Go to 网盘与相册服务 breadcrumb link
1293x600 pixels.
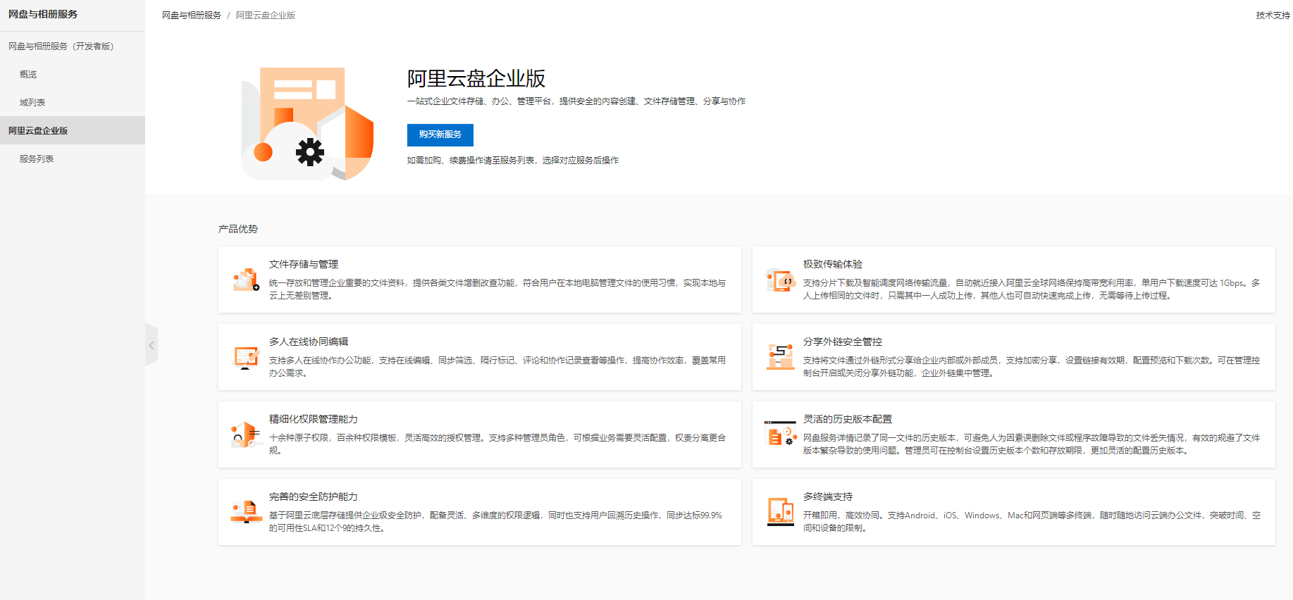192,15
